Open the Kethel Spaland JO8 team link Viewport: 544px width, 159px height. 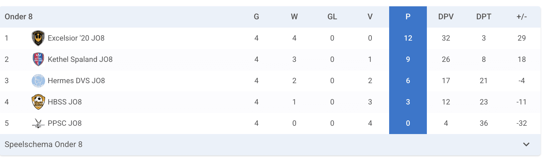pos(80,60)
